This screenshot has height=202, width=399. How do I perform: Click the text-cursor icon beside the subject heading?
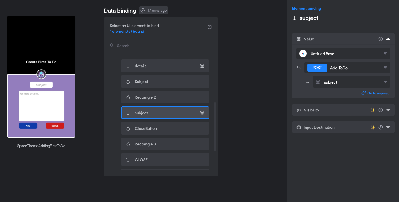pos(294,18)
